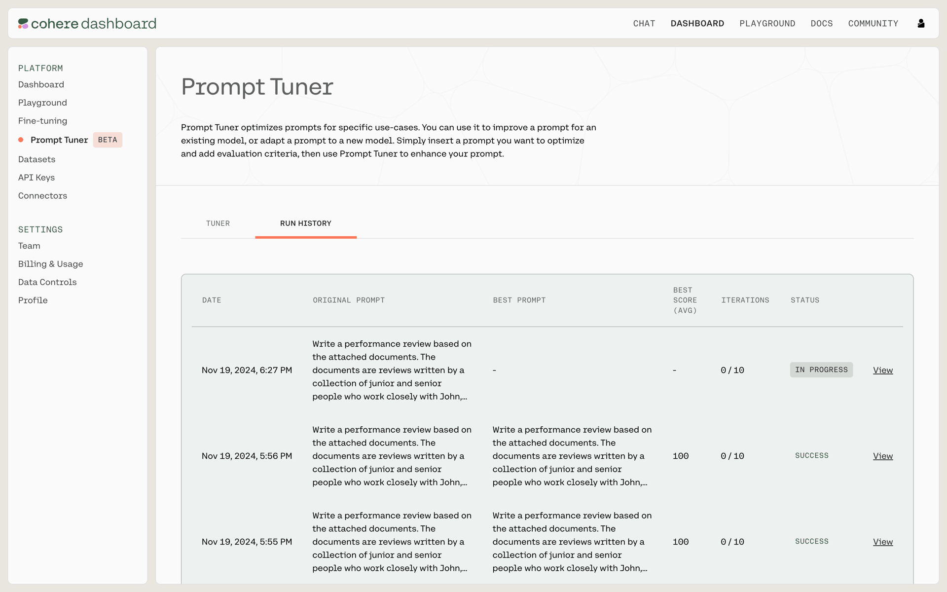This screenshot has width=947, height=592.
Task: Open Data Controls settings
Action: [47, 282]
